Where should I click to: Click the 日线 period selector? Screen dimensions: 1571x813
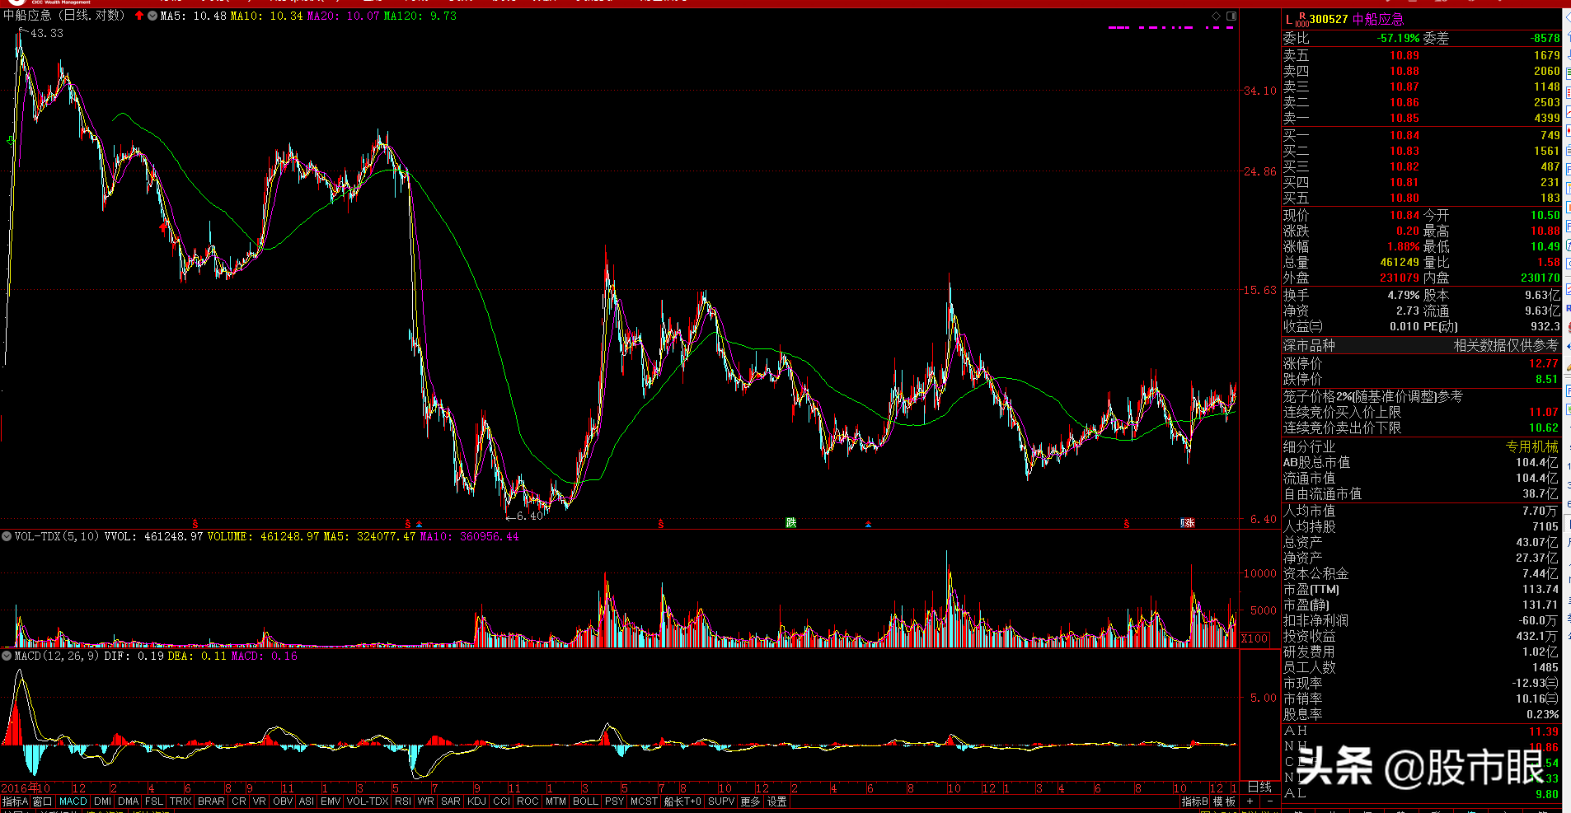[x=1259, y=787]
